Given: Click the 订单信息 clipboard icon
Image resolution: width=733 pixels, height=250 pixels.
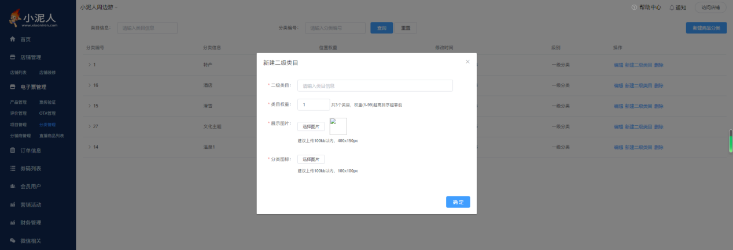Looking at the screenshot, I should point(12,151).
